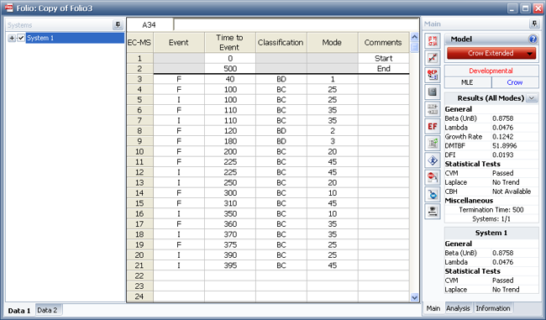Click the Comments column header

pos(383,43)
